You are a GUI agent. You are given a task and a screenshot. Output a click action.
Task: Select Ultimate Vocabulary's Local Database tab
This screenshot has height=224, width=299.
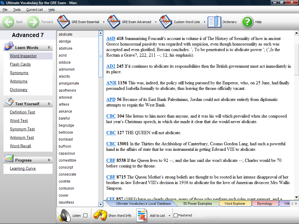(143, 203)
